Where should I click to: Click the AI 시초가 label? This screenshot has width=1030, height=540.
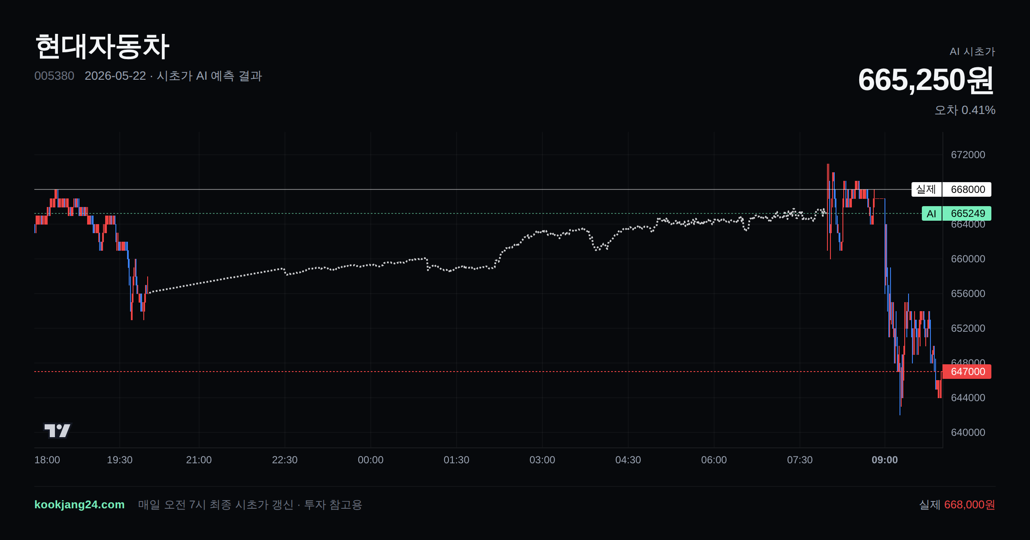(x=972, y=51)
